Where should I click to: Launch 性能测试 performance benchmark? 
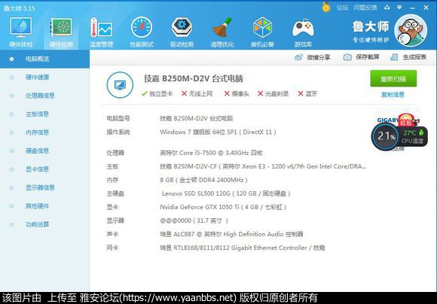pos(142,32)
